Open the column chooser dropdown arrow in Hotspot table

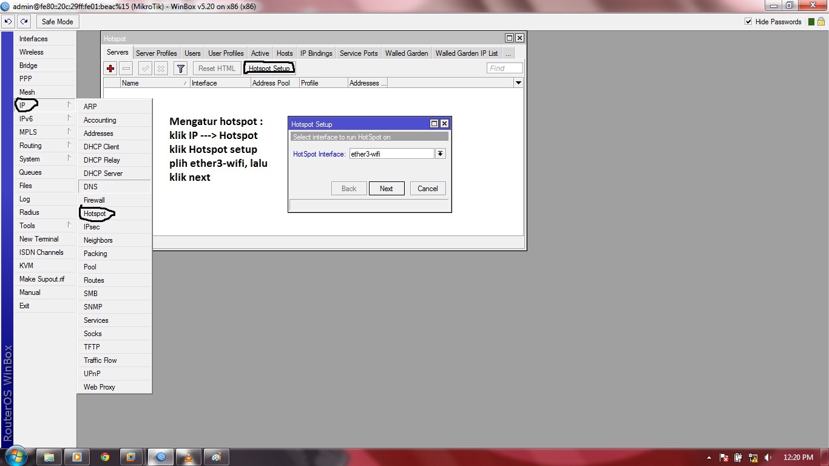518,83
